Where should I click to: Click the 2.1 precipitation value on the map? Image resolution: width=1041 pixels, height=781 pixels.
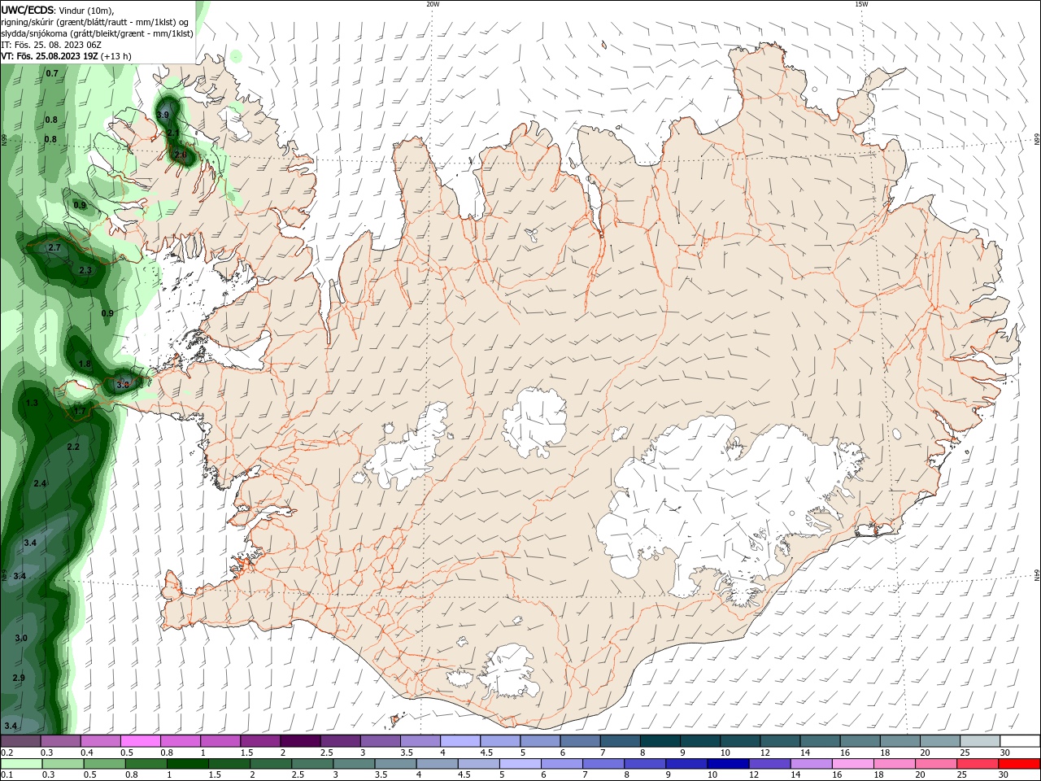point(173,133)
